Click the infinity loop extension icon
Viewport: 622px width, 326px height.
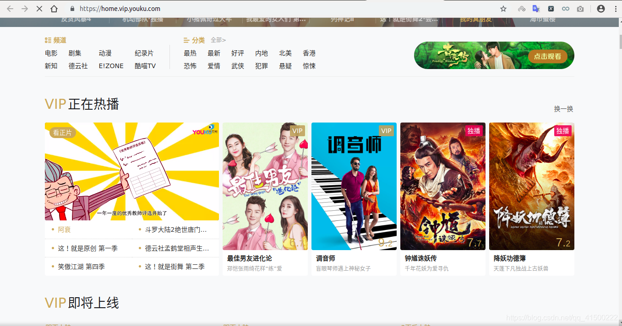click(x=566, y=9)
